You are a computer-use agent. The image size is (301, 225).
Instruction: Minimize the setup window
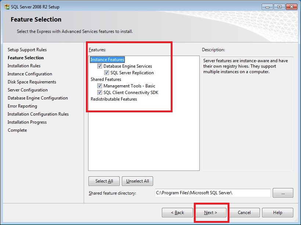click(268, 6)
